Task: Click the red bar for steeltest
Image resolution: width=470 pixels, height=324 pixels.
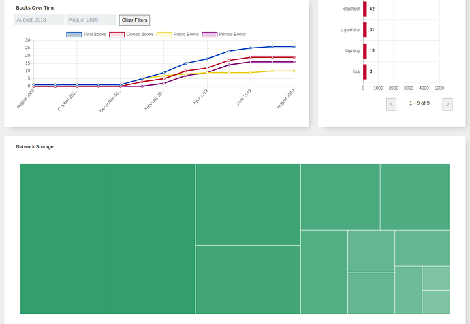Action: 365,9
